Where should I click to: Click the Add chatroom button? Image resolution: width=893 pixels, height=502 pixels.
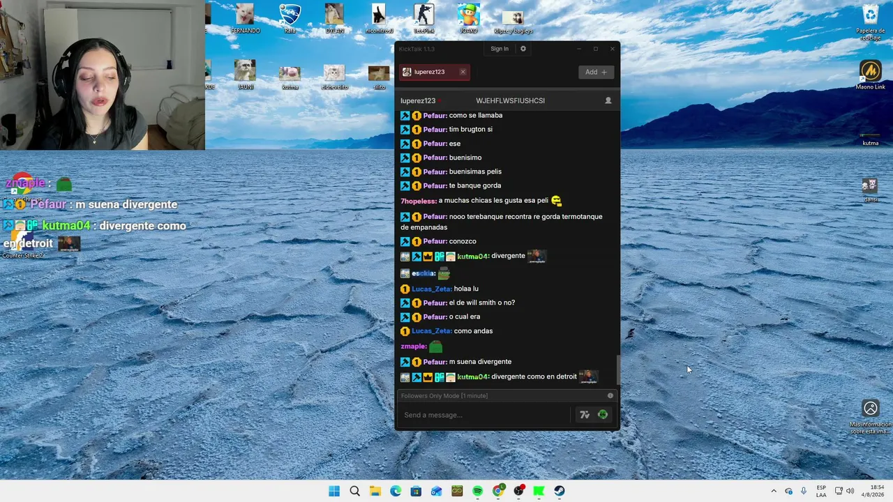(x=596, y=72)
